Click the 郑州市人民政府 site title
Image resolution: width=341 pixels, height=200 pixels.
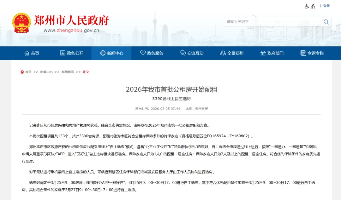tap(71, 20)
